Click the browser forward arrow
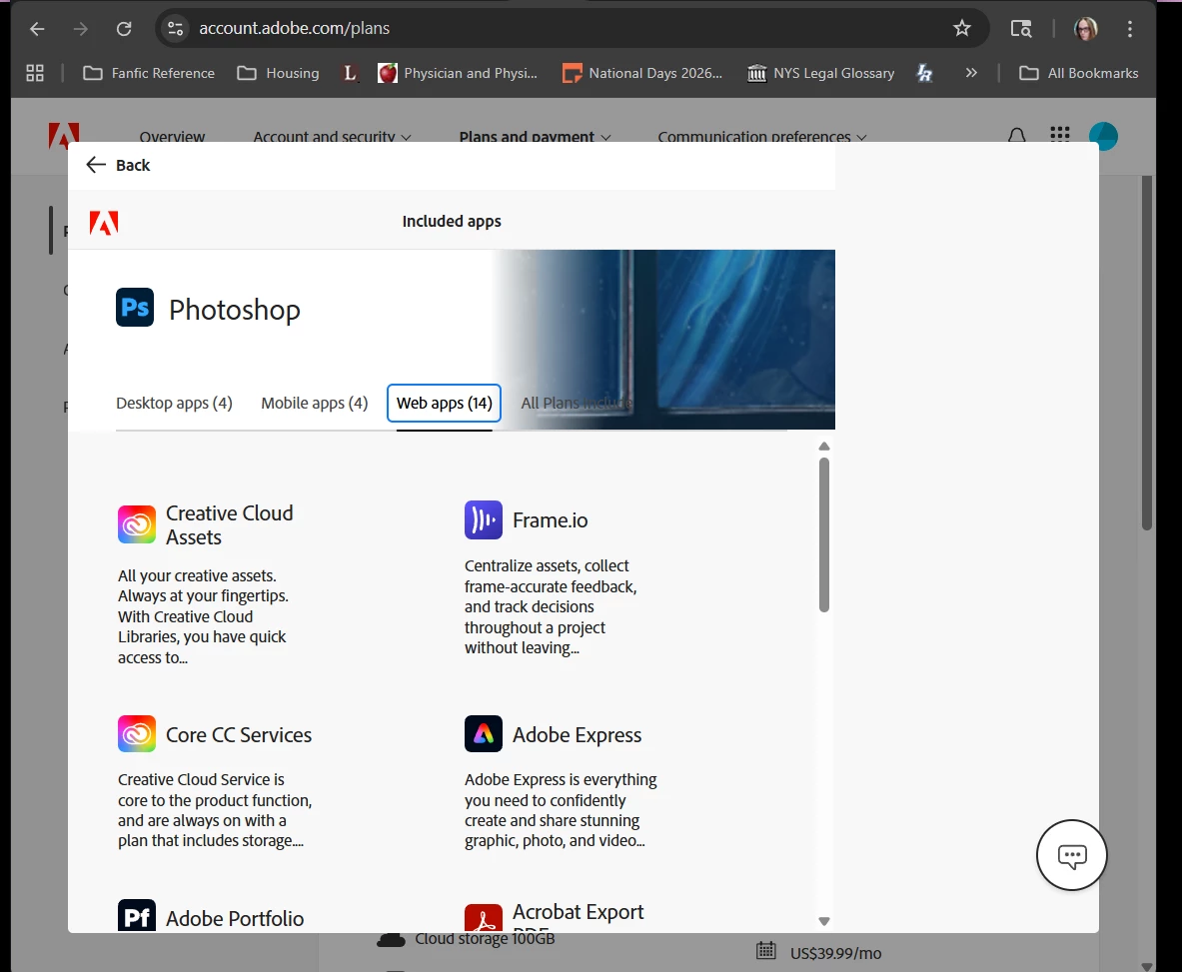 coord(81,29)
